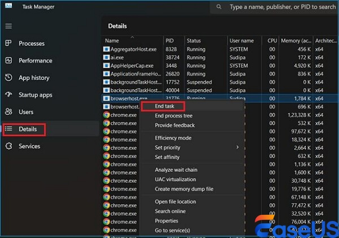Viewport: 339px width, 238px height.
Task: Select the App history icon
Action: tap(8, 78)
